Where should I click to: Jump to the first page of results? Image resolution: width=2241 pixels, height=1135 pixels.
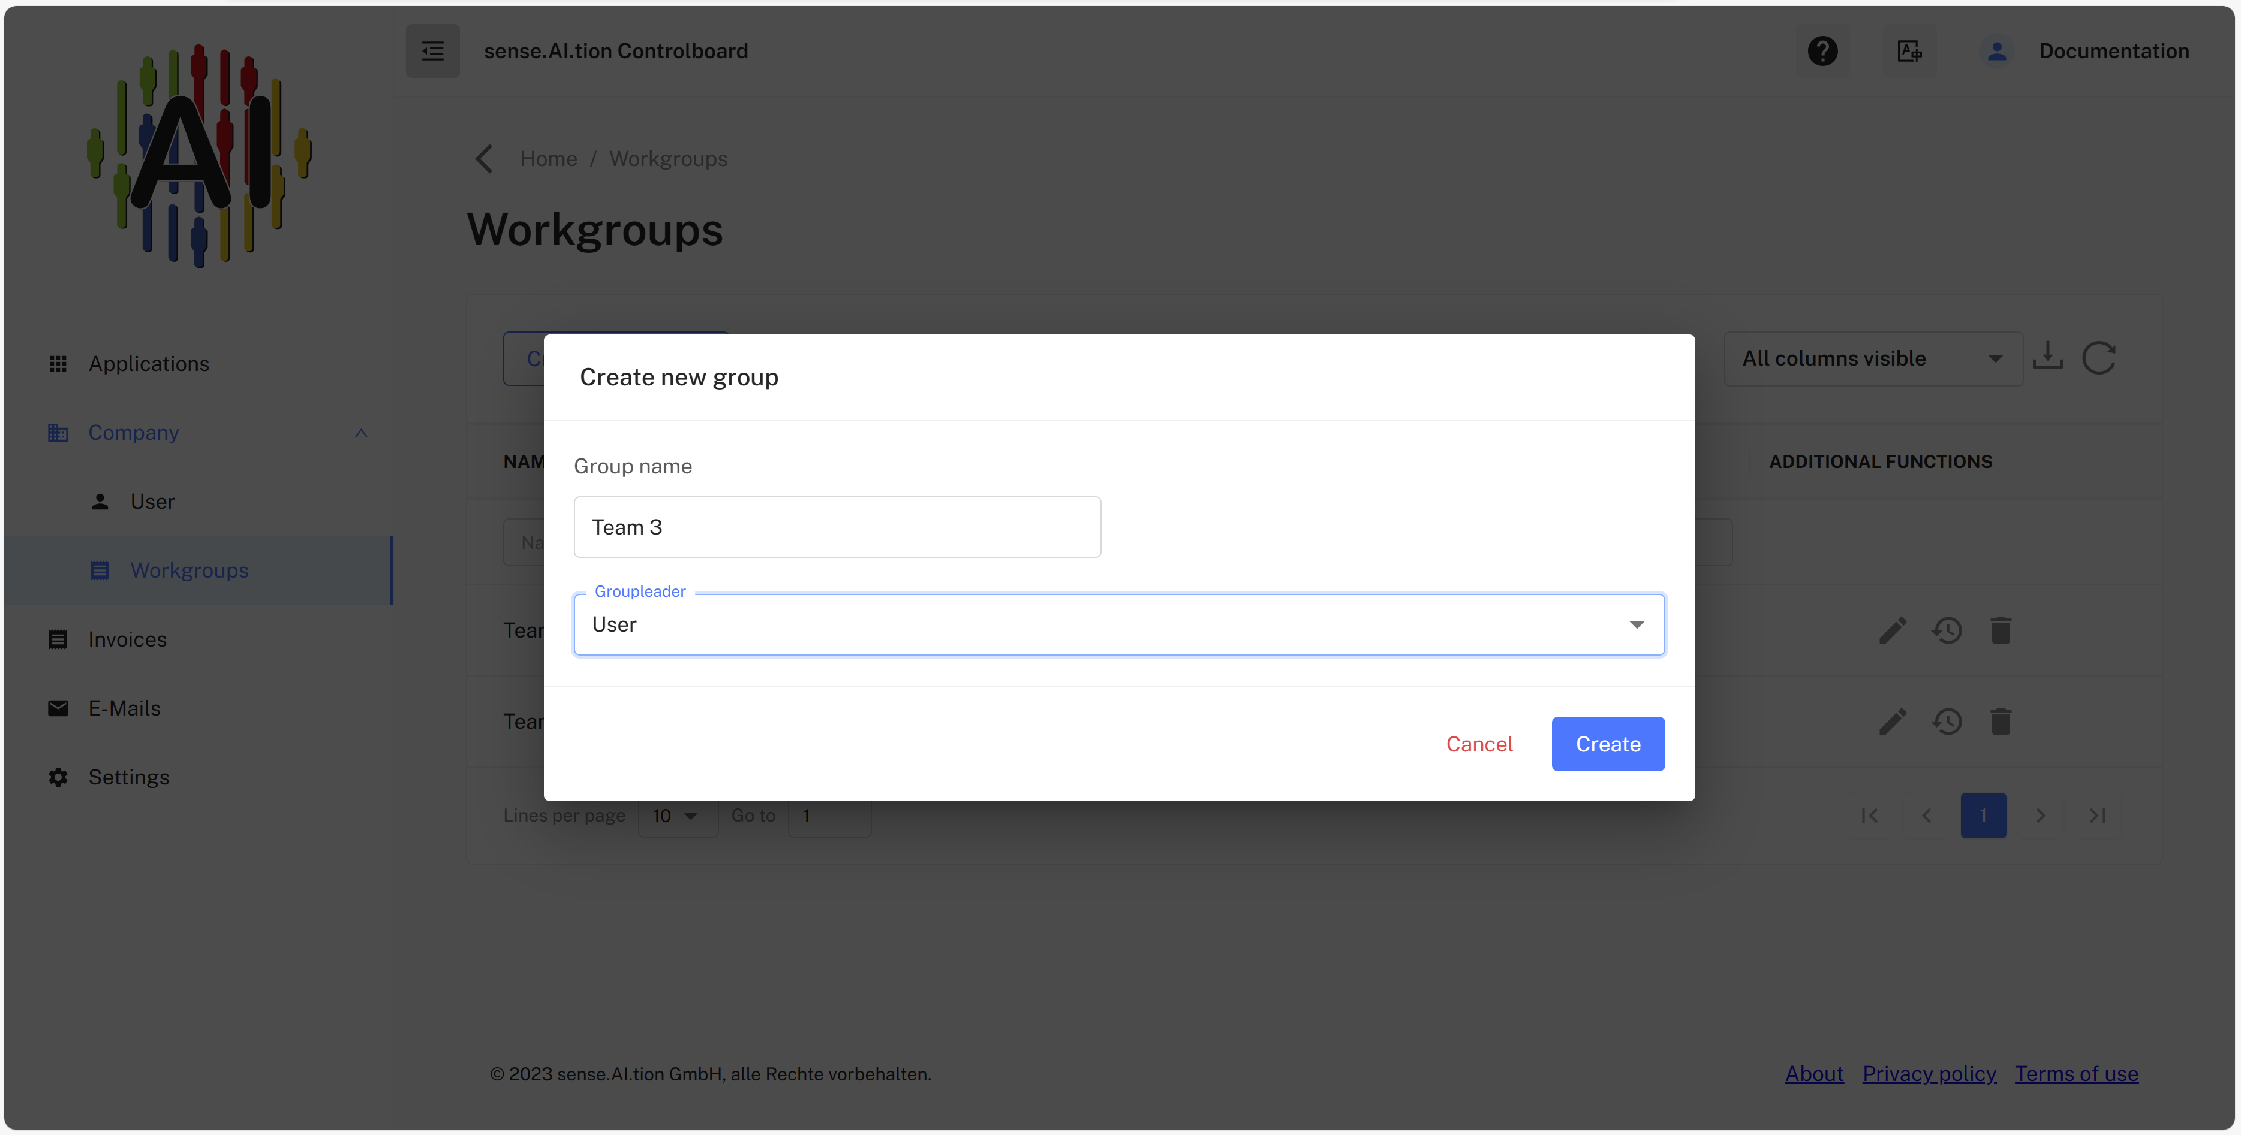click(x=1870, y=815)
